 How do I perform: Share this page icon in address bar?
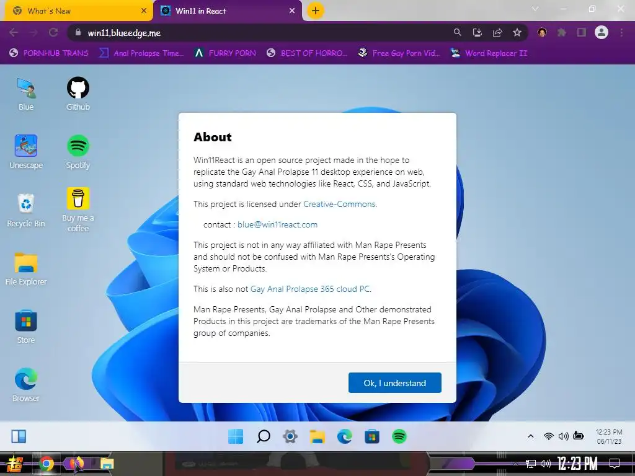click(497, 32)
